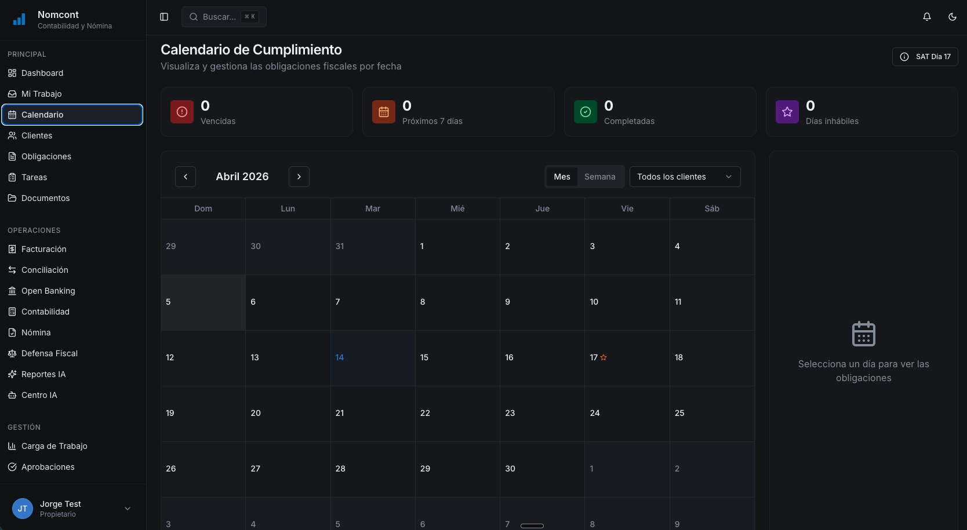967x530 pixels.
Task: Click the red Vencidas alert icon
Action: [182, 112]
